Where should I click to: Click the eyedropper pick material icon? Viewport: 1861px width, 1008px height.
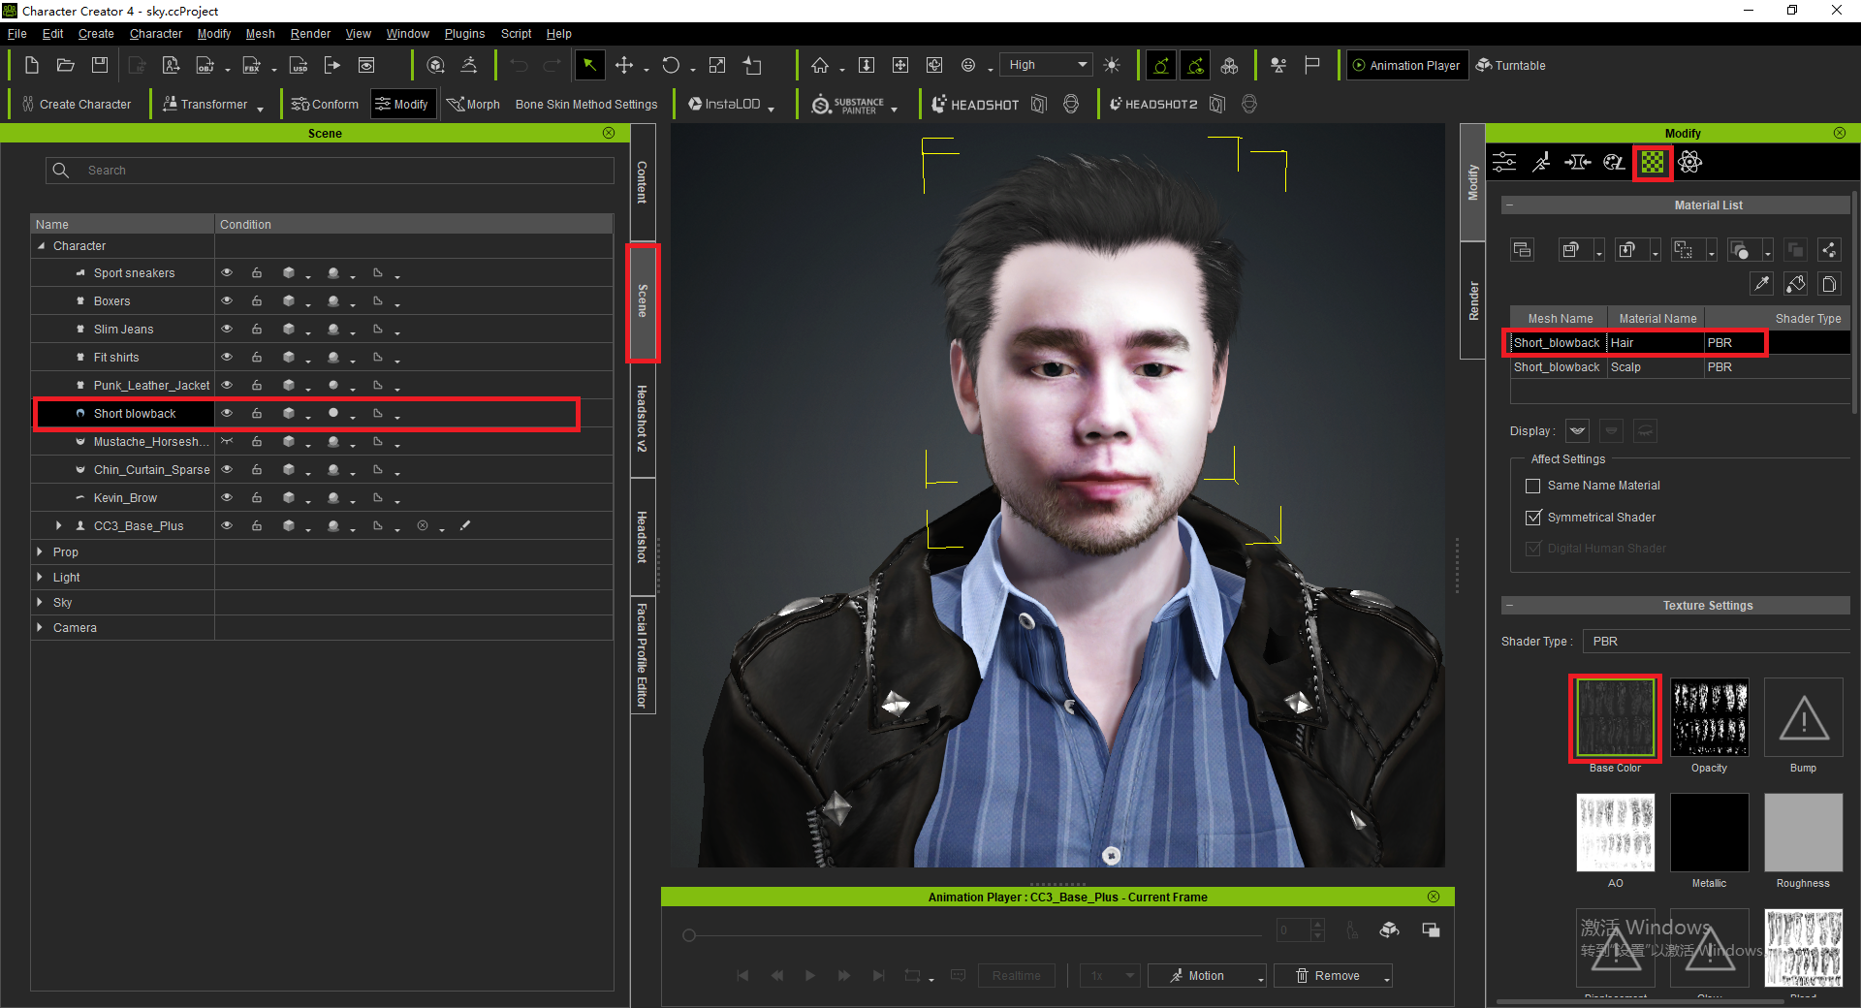click(x=1761, y=283)
